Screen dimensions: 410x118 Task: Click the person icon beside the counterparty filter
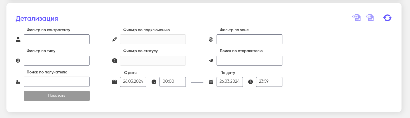point(18,40)
